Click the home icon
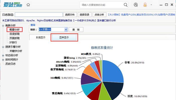176x100 pixels. (x=28, y=5)
